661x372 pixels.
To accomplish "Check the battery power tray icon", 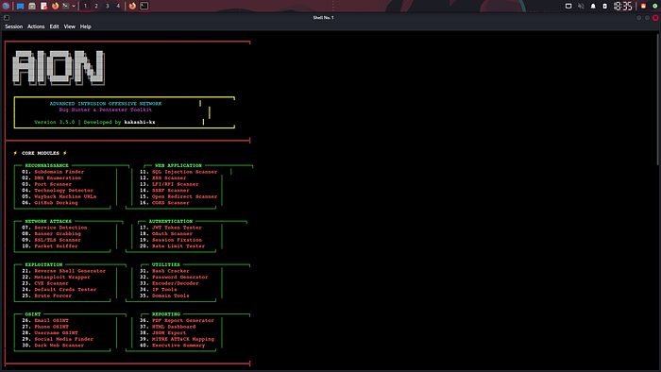I will tap(605, 6).
